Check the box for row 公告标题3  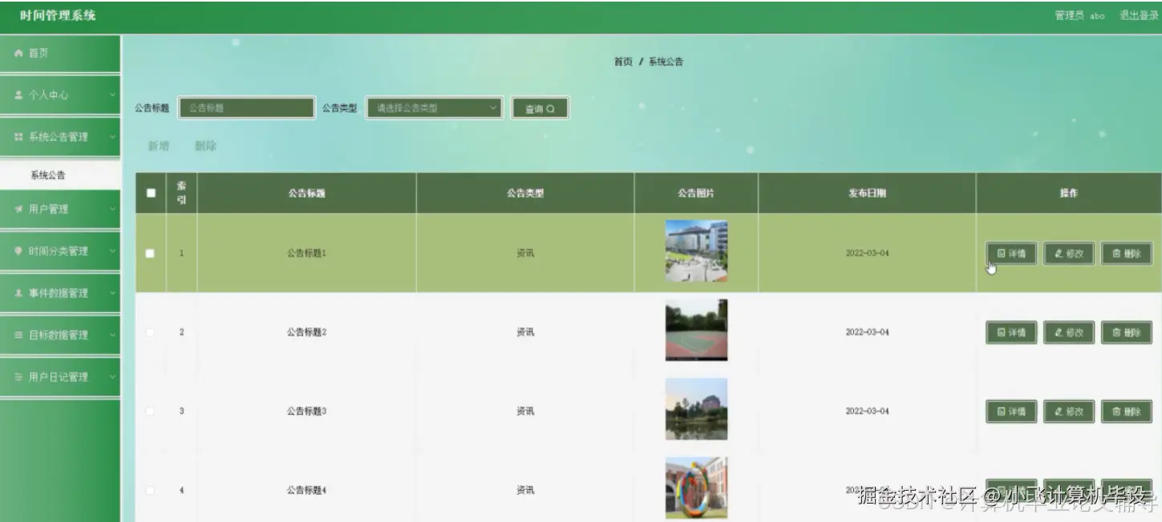150,412
